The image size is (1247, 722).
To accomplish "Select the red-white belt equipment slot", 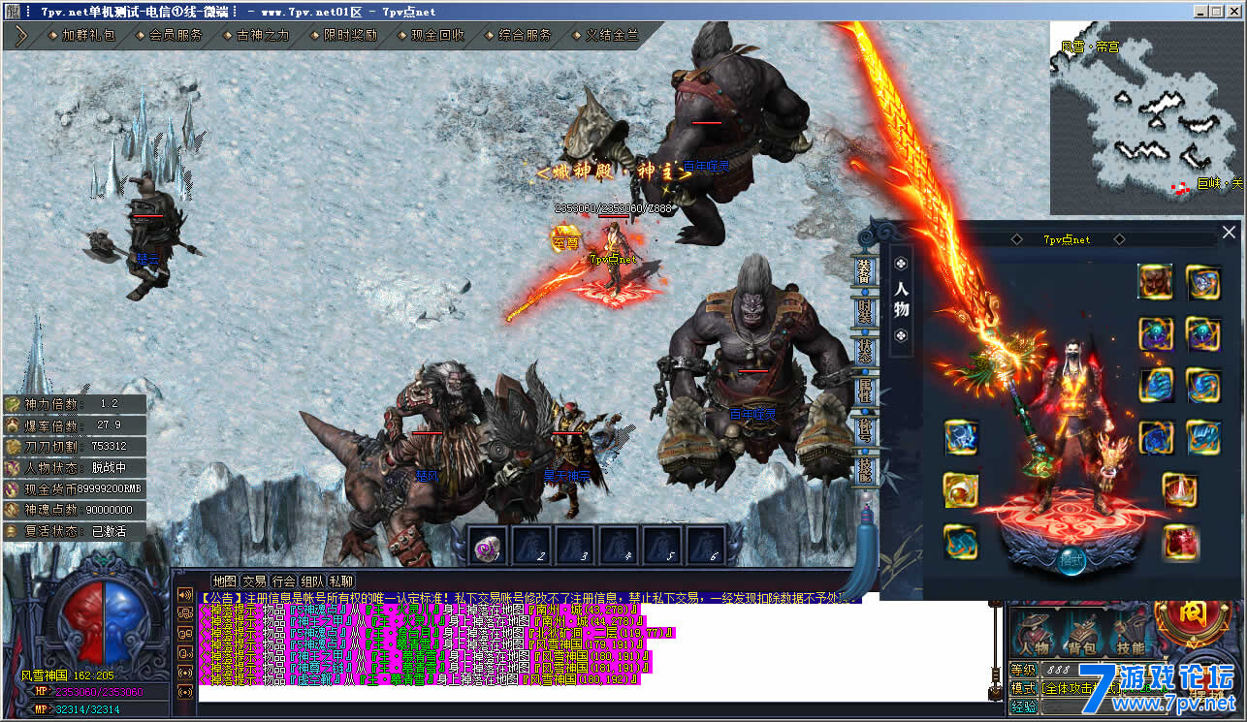I will tap(1180, 490).
